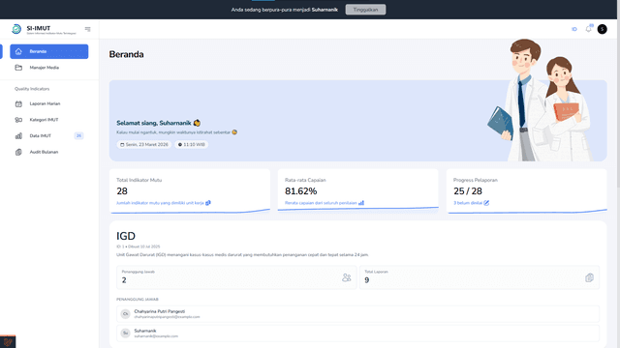
Task: Switch language via the ID selector
Action: [x=574, y=29]
